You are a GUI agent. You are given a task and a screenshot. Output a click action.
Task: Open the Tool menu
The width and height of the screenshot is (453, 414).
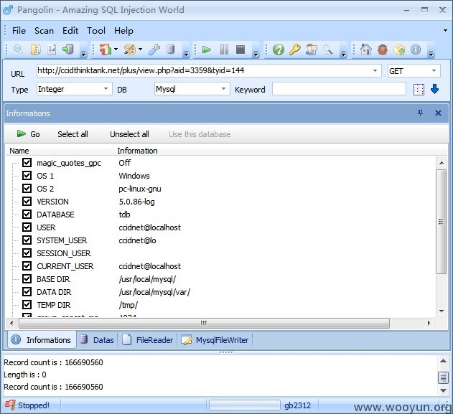96,31
